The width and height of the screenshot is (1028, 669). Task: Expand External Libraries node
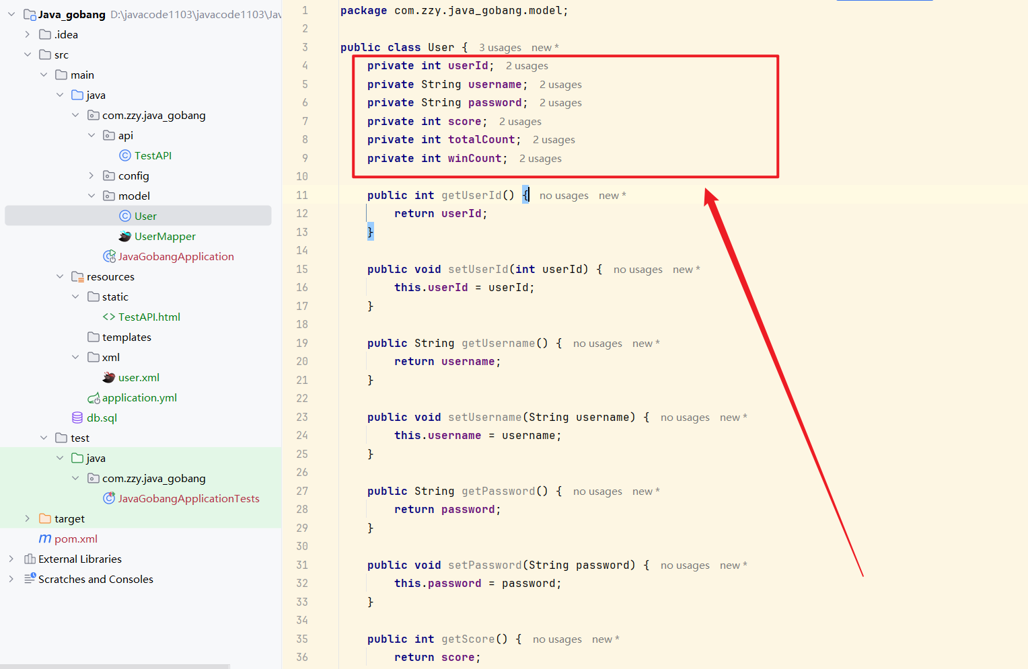(x=11, y=559)
